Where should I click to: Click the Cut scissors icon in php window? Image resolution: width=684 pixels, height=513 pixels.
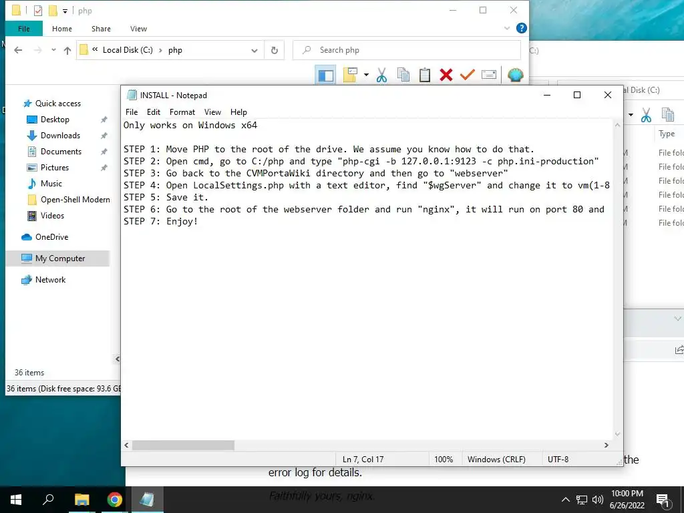(381, 75)
